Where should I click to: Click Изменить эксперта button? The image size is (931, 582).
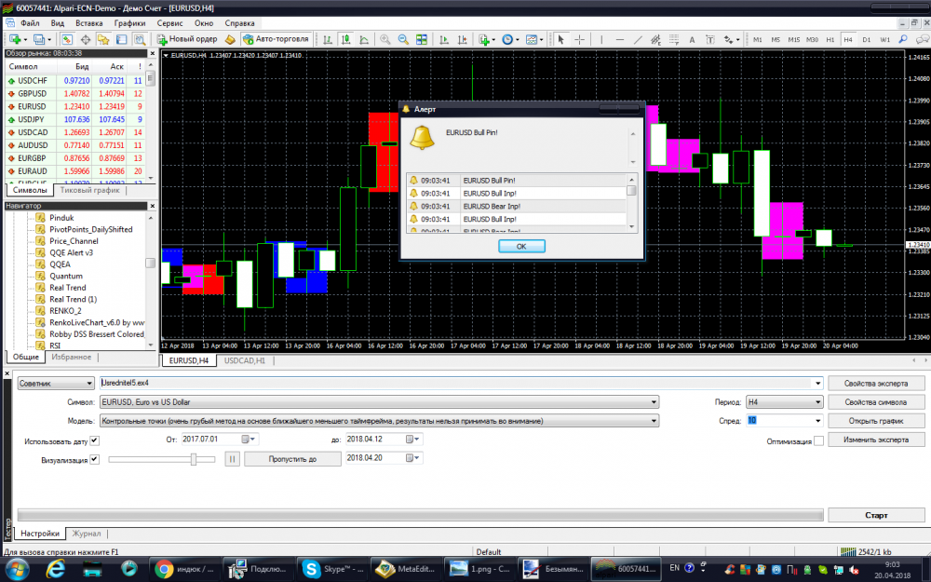coord(876,440)
